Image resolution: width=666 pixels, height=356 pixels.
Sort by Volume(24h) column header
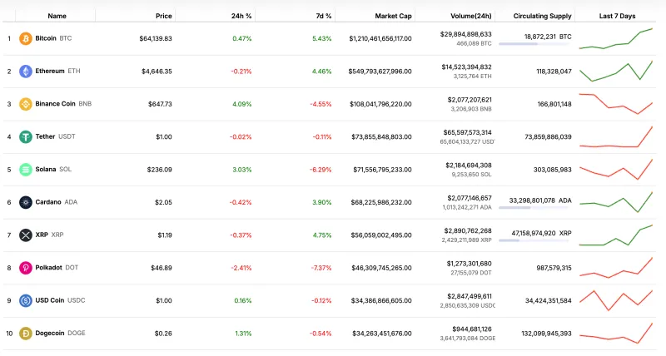[471, 16]
